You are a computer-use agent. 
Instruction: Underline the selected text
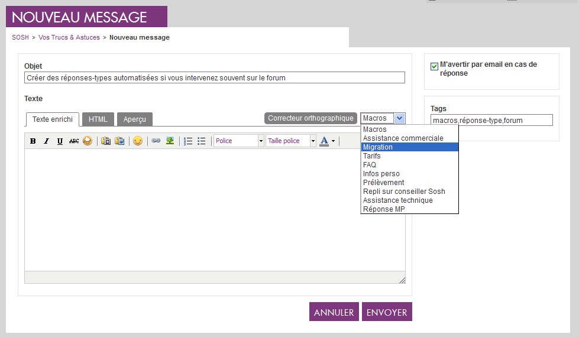click(x=60, y=141)
